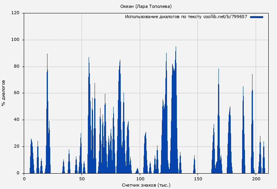Click the 120 tick label on y-axis
Image resolution: width=277 pixels, height=189 pixels.
[x=15, y=13]
